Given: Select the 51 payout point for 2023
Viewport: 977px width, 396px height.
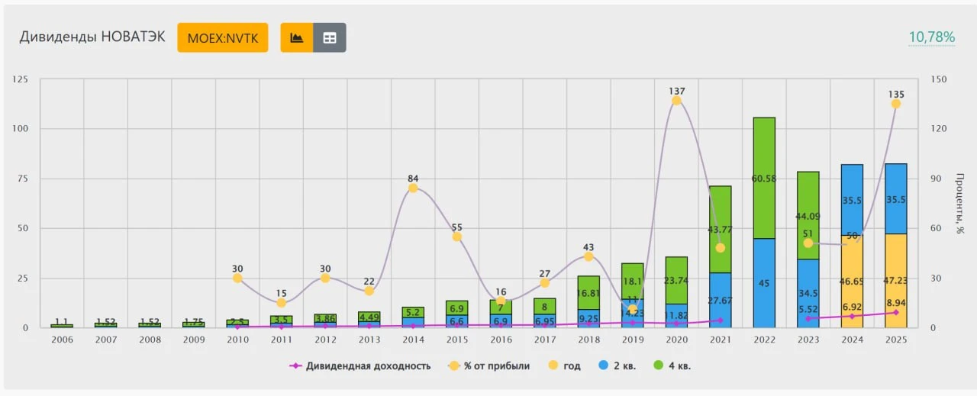Looking at the screenshot, I should (808, 243).
